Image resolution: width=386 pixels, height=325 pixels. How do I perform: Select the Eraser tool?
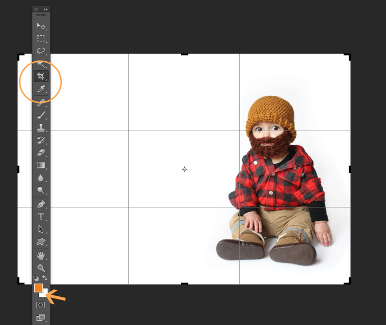[x=41, y=153]
